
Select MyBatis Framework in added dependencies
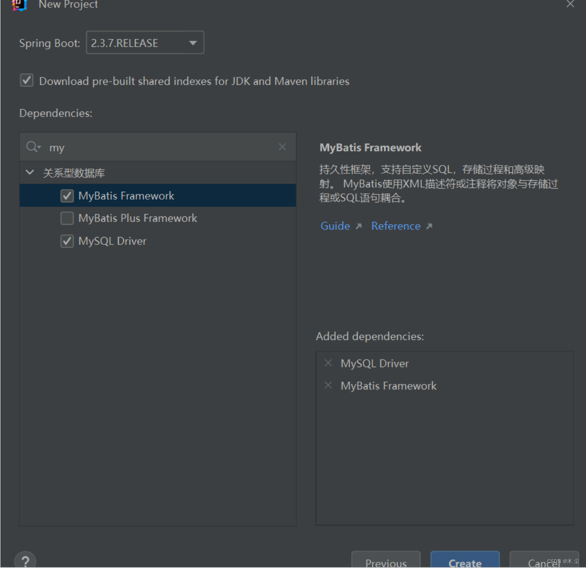coord(388,386)
